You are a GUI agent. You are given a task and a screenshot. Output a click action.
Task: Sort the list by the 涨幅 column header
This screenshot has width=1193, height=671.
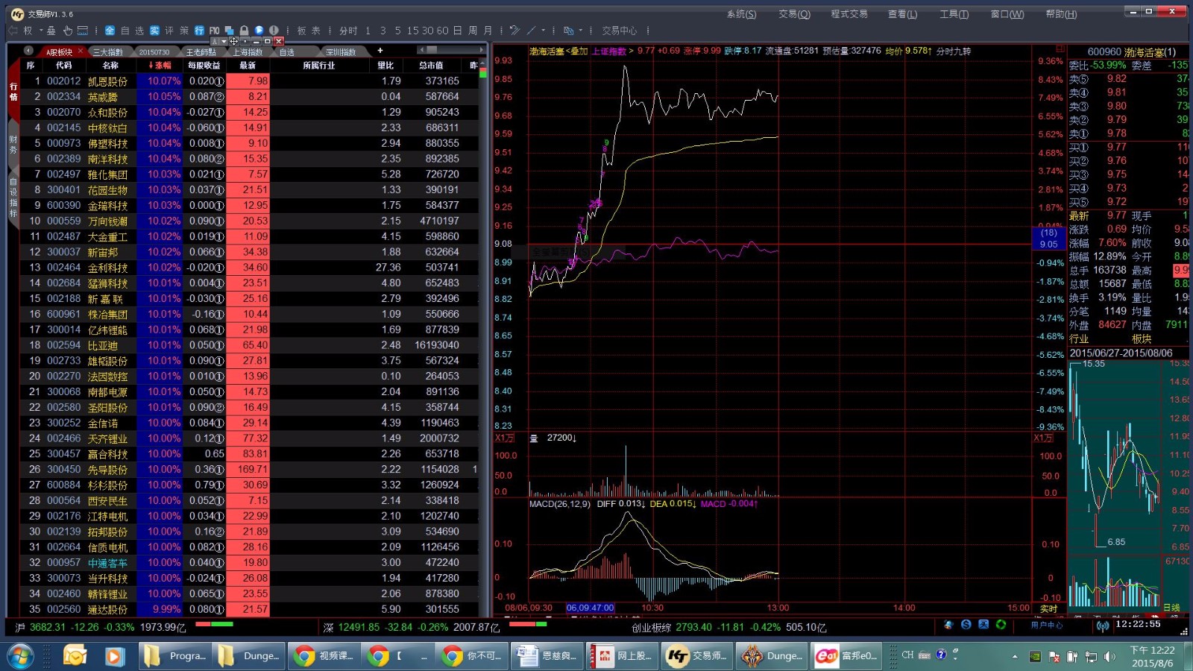tap(160, 66)
